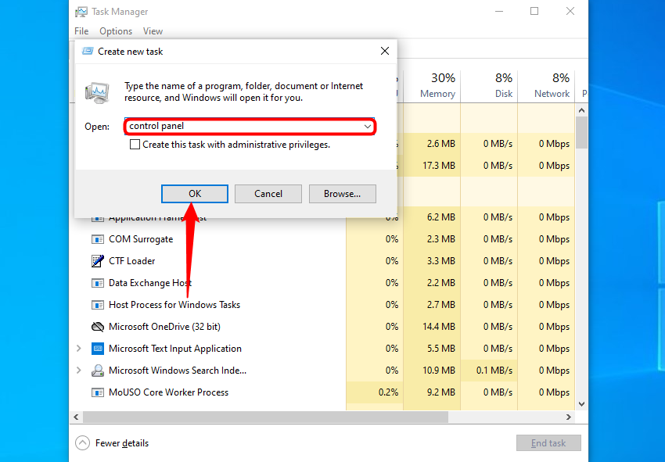Click the 10.9 MB memory value

point(439,371)
